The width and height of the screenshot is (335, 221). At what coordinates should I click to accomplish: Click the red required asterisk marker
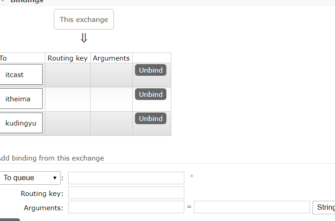[191, 177]
